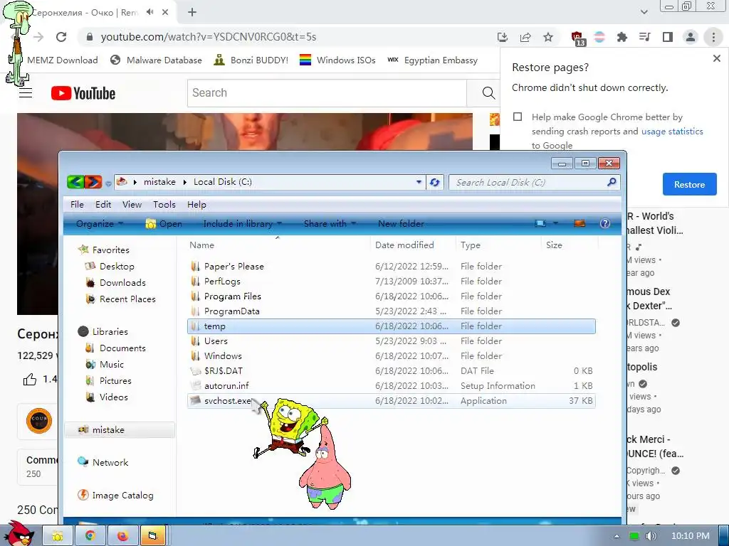729x546 pixels.
Task: Tick the crash reports checkbox
Action: point(518,117)
